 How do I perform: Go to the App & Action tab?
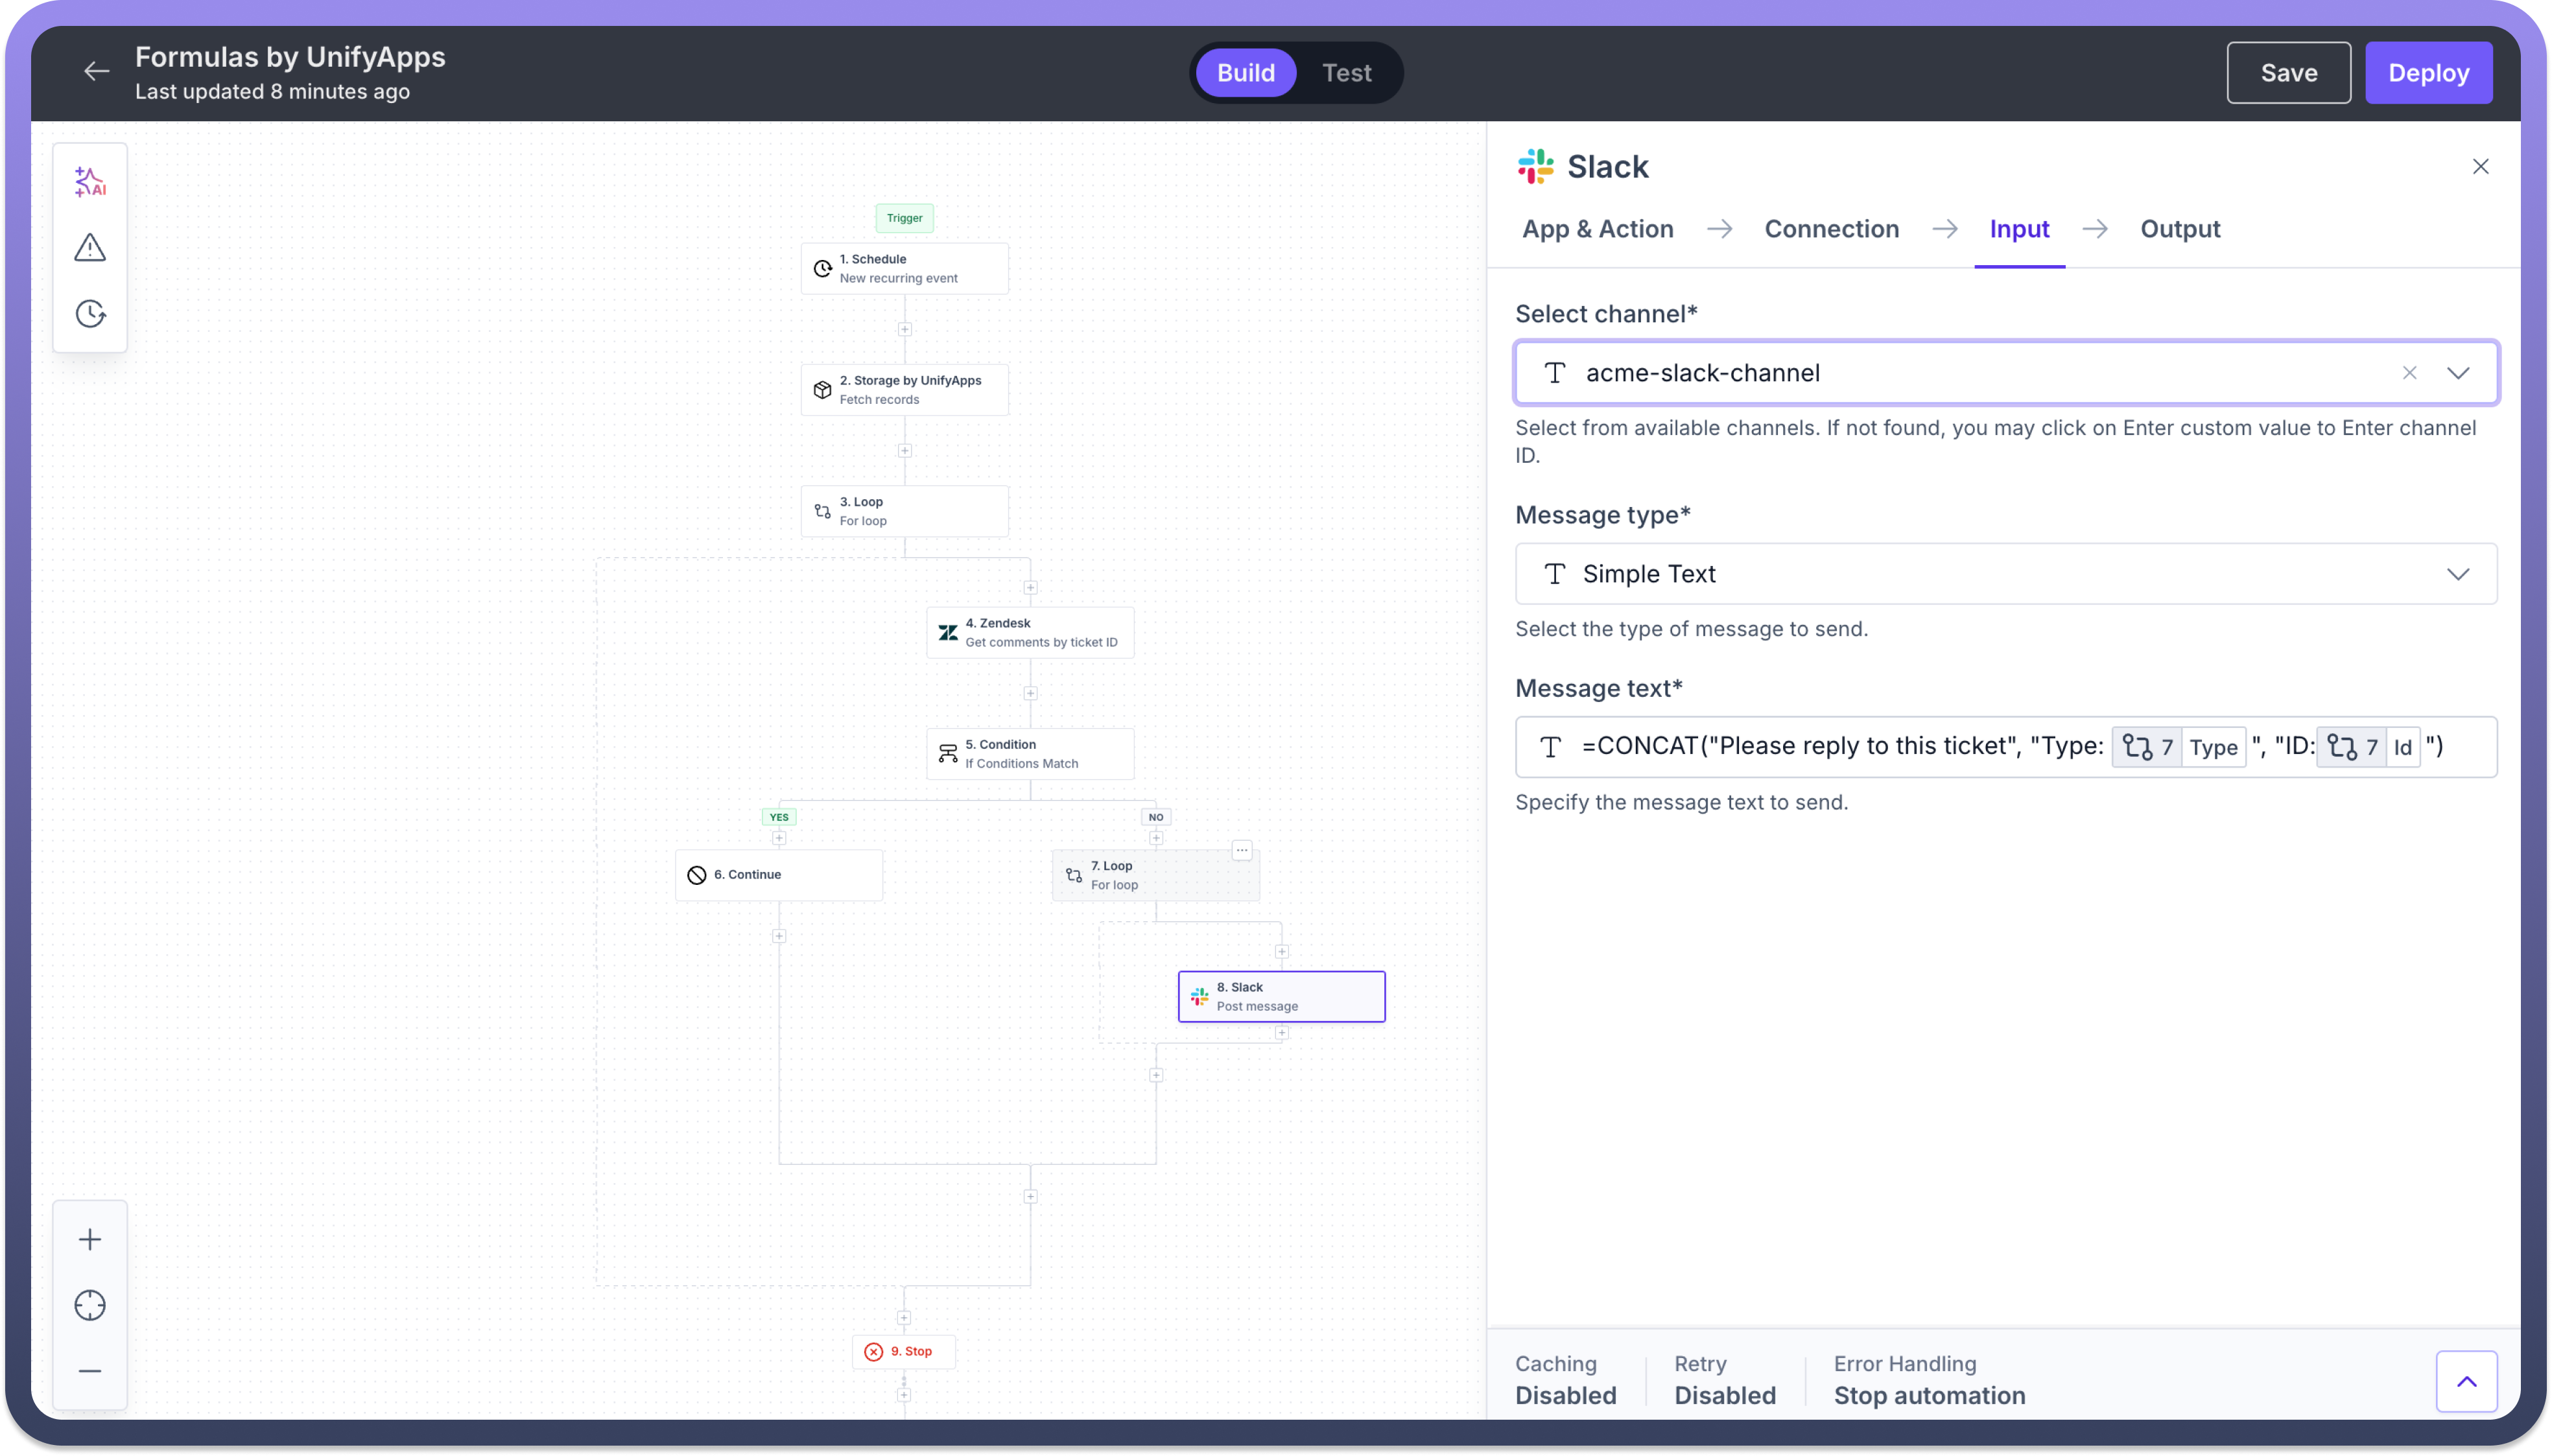[x=1597, y=229]
